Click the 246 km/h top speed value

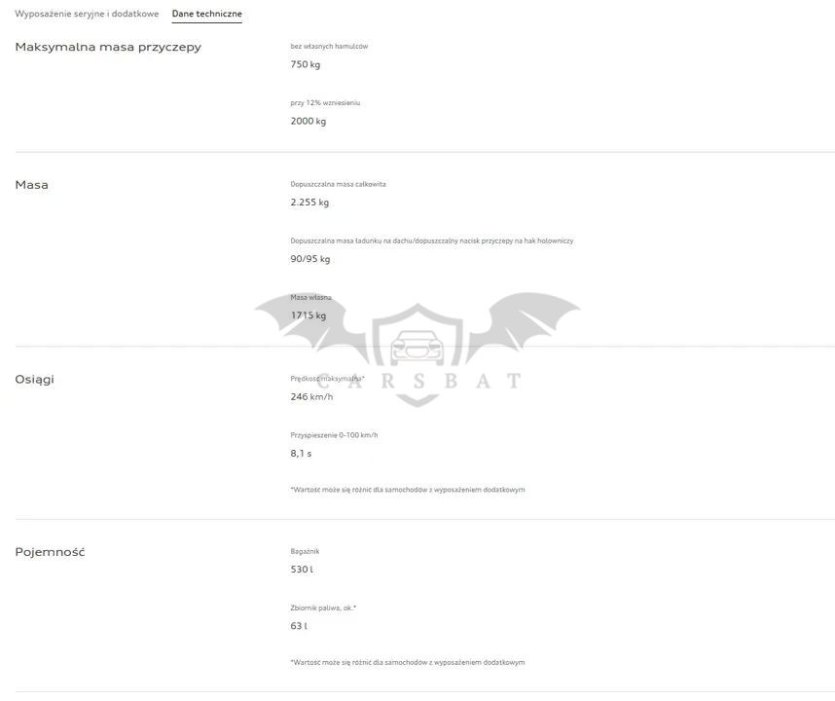point(311,397)
